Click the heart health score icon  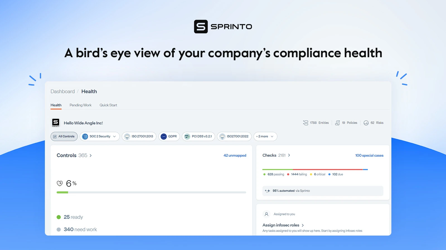coord(60,183)
